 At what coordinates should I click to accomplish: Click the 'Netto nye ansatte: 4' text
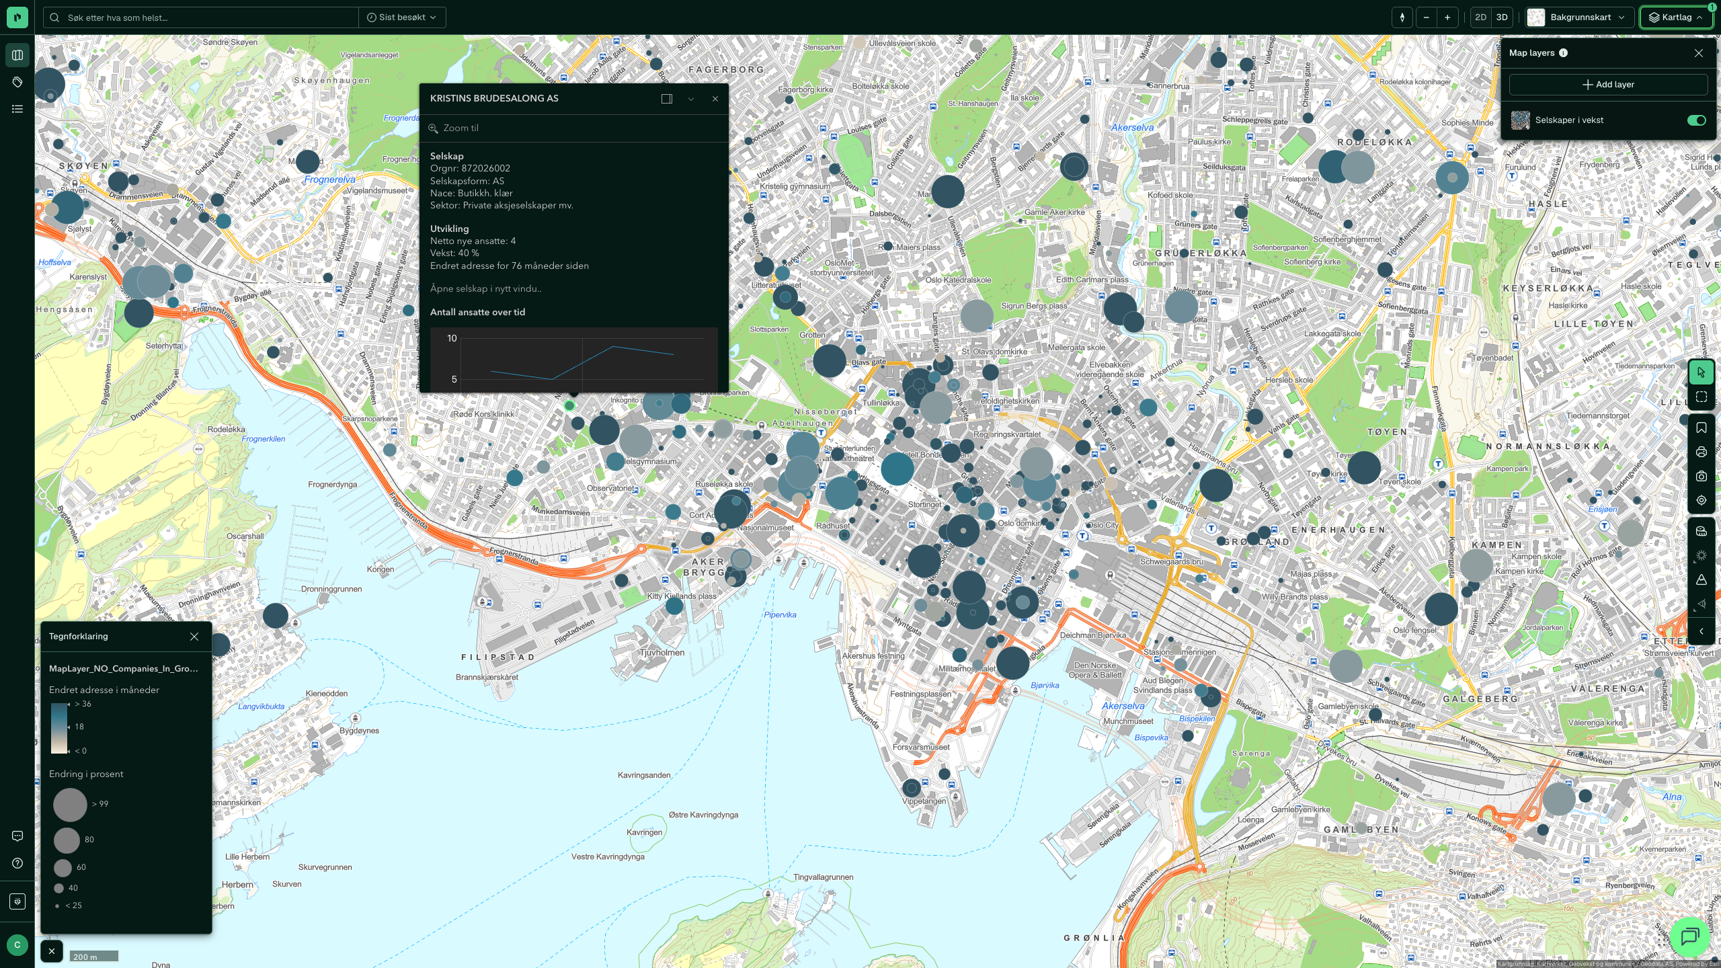coord(473,241)
